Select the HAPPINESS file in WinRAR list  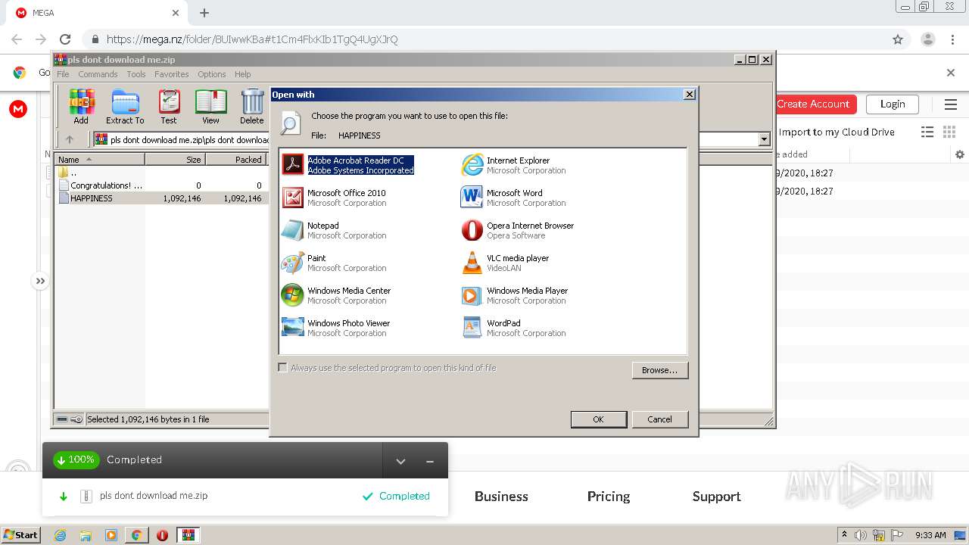pyautogui.click(x=160, y=198)
